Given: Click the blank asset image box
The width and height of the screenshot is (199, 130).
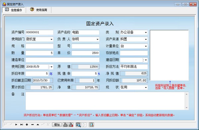Looking at the screenshot, I should point(169,55).
